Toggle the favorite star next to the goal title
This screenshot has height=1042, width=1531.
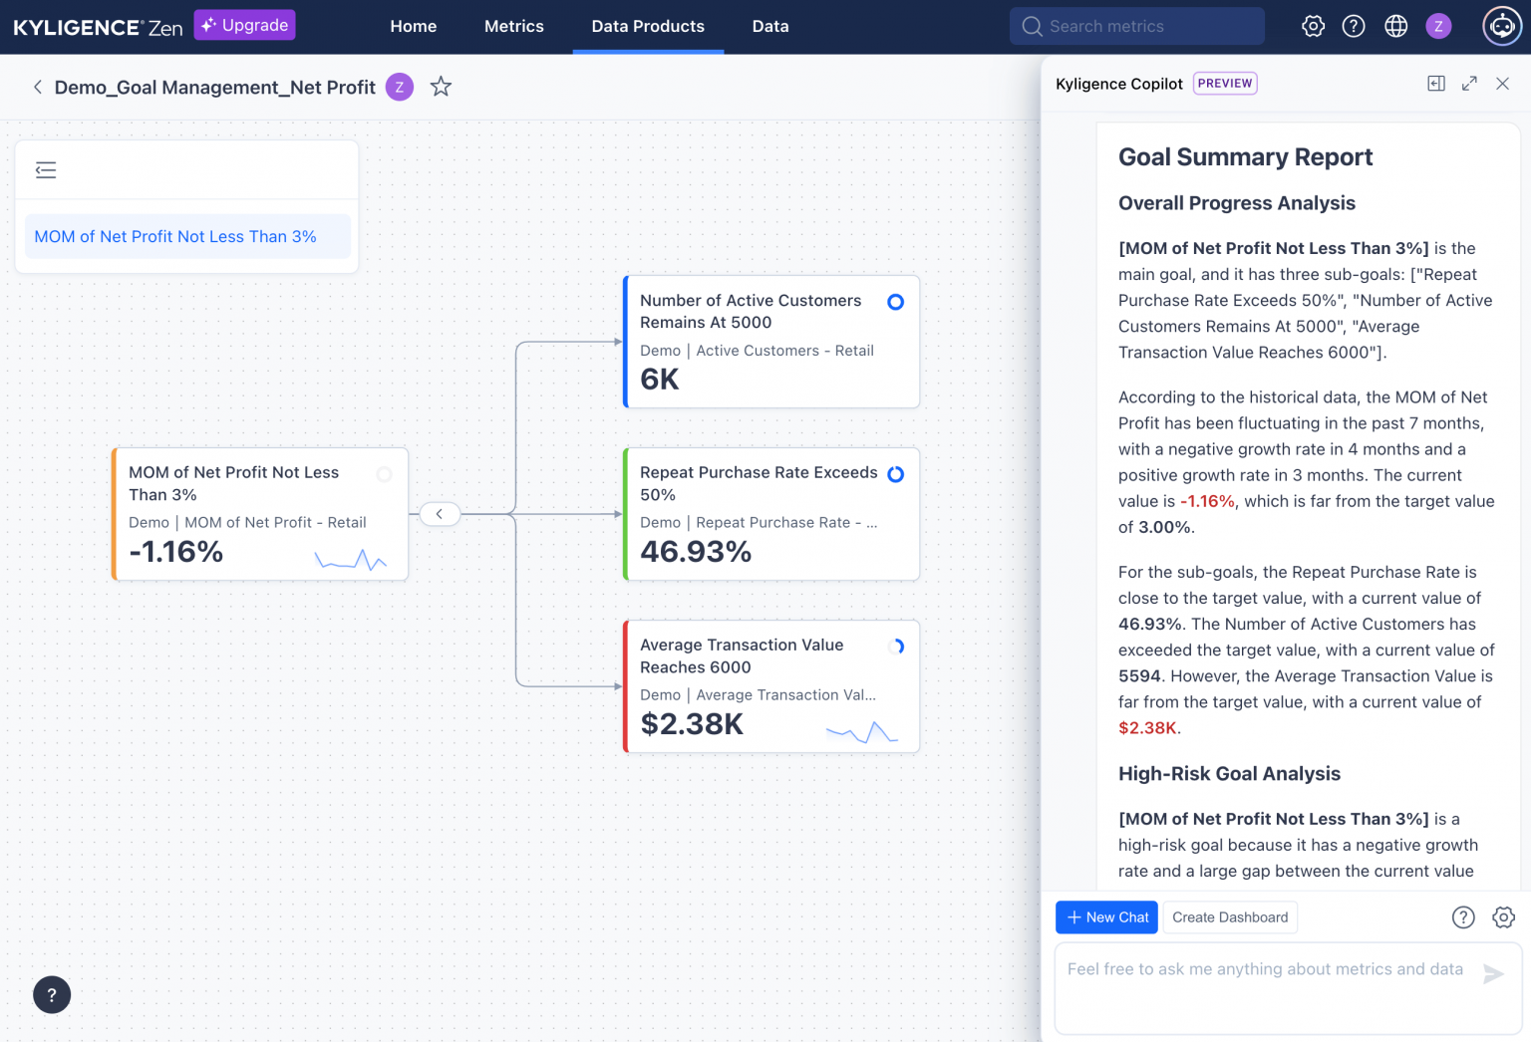point(441,87)
